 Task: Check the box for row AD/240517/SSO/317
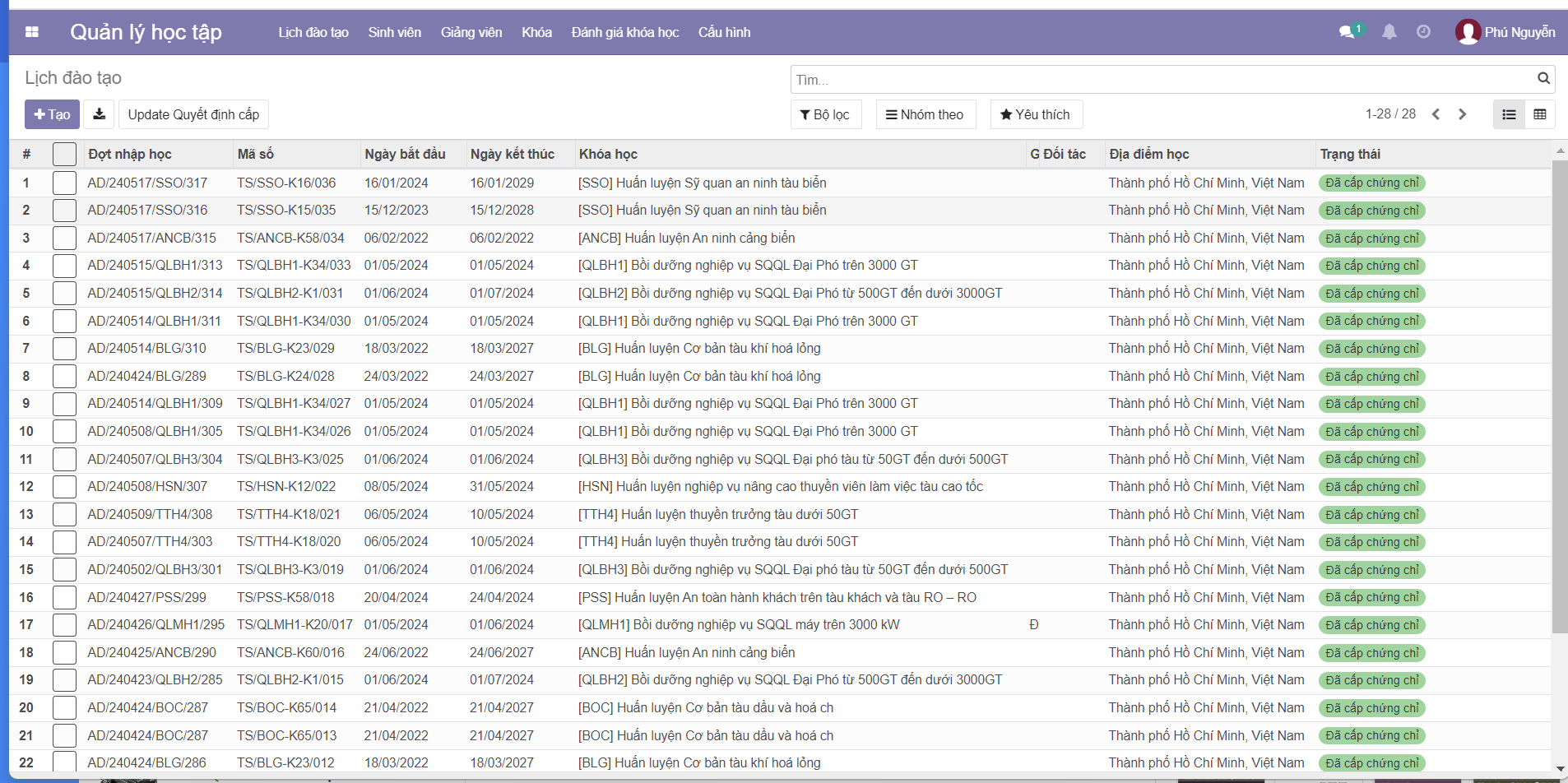click(x=64, y=183)
